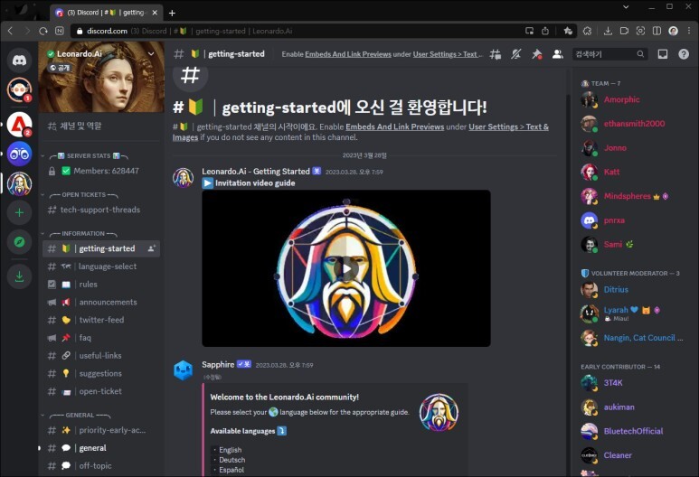This screenshot has height=477, width=699.
Task: Open member Cleaner profile
Action: coord(631,455)
